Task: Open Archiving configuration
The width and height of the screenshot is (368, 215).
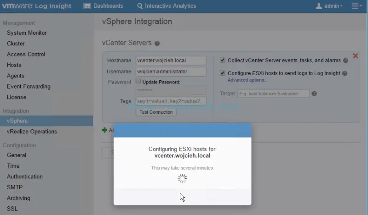Action: pos(18,198)
